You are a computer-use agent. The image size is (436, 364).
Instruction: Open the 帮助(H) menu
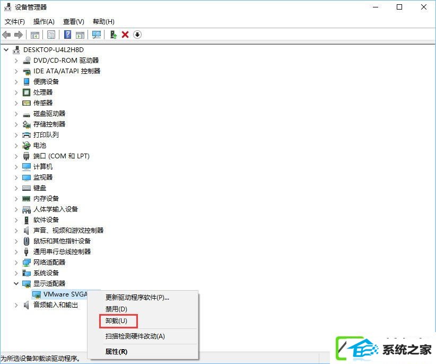[x=103, y=22]
